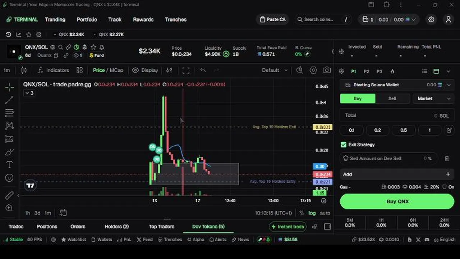Toggle log scale on the chart
460x259 pixels.
pos(312,213)
